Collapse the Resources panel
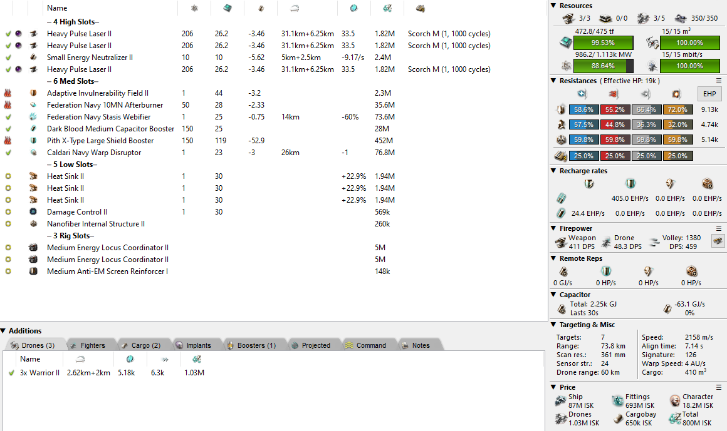The height and width of the screenshot is (431, 727). [x=553, y=6]
